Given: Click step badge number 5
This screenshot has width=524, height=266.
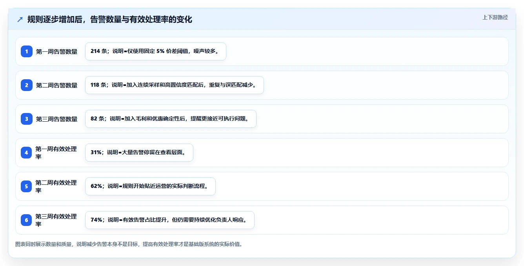Looking at the screenshot, I should [27, 186].
